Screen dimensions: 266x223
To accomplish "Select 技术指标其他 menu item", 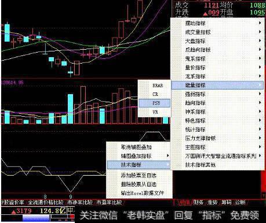I will pyautogui.click(x=218, y=165).
